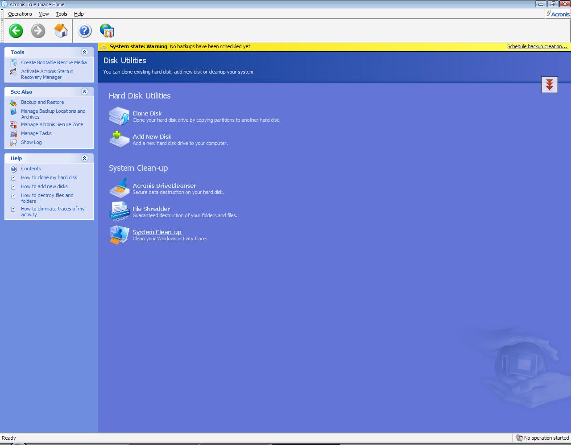Click the Acronis DriveCleanser brush icon
Viewport: 571px width, 445px height.
click(119, 188)
